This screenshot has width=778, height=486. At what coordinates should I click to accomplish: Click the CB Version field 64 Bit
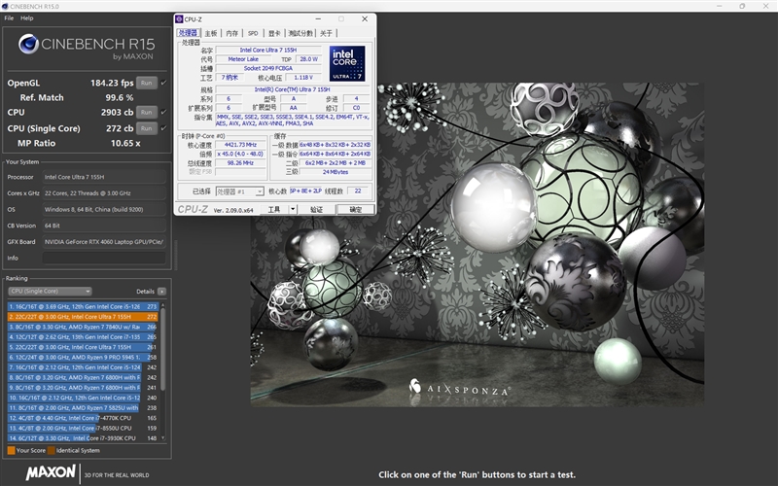coord(104,226)
